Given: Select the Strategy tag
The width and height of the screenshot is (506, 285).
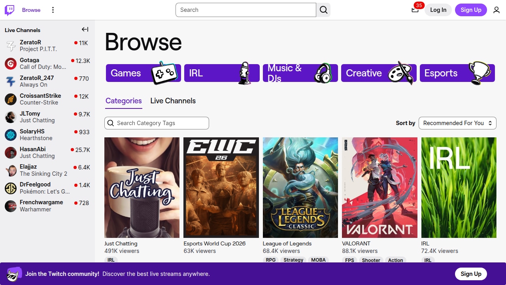Looking at the screenshot, I should click(293, 260).
